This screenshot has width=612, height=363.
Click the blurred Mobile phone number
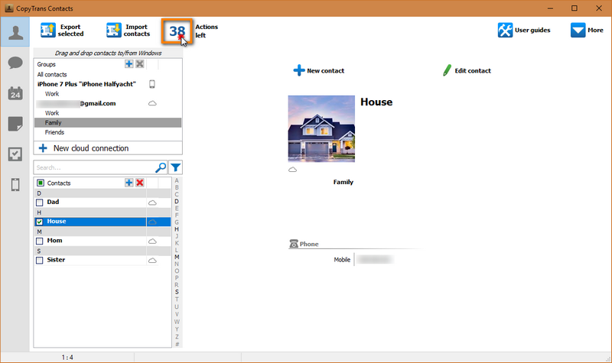coord(374,260)
